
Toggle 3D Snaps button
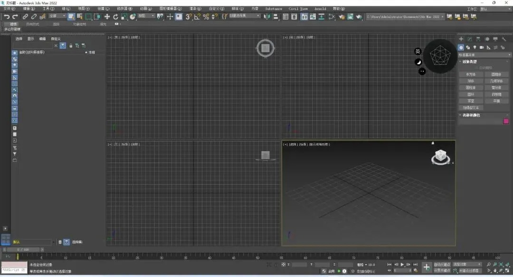coord(189,17)
